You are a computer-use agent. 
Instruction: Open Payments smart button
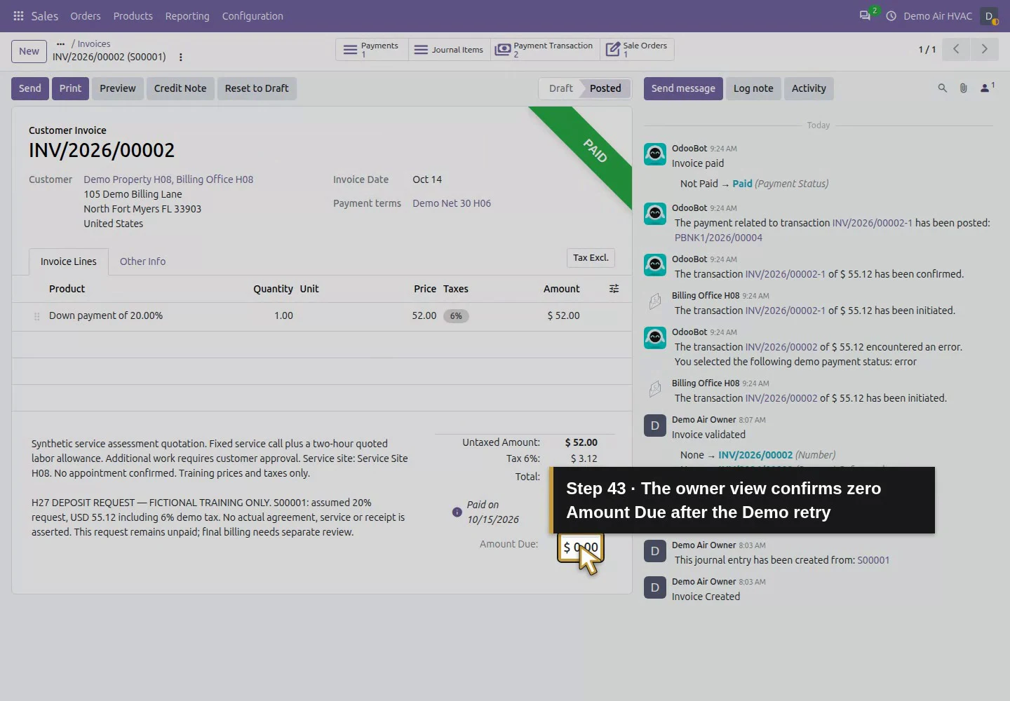point(372,50)
